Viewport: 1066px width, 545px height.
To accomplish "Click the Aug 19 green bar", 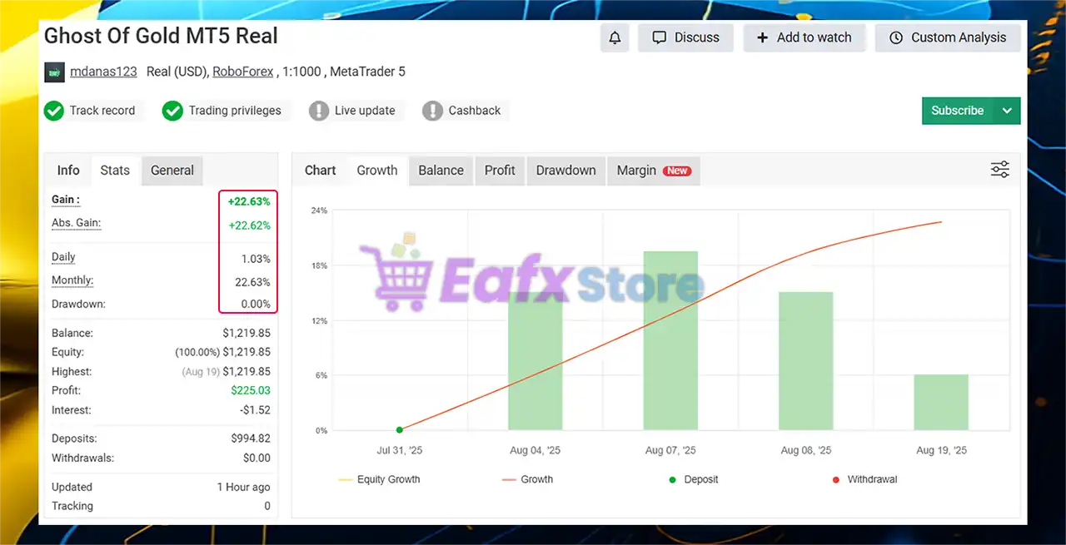I will pos(941,402).
